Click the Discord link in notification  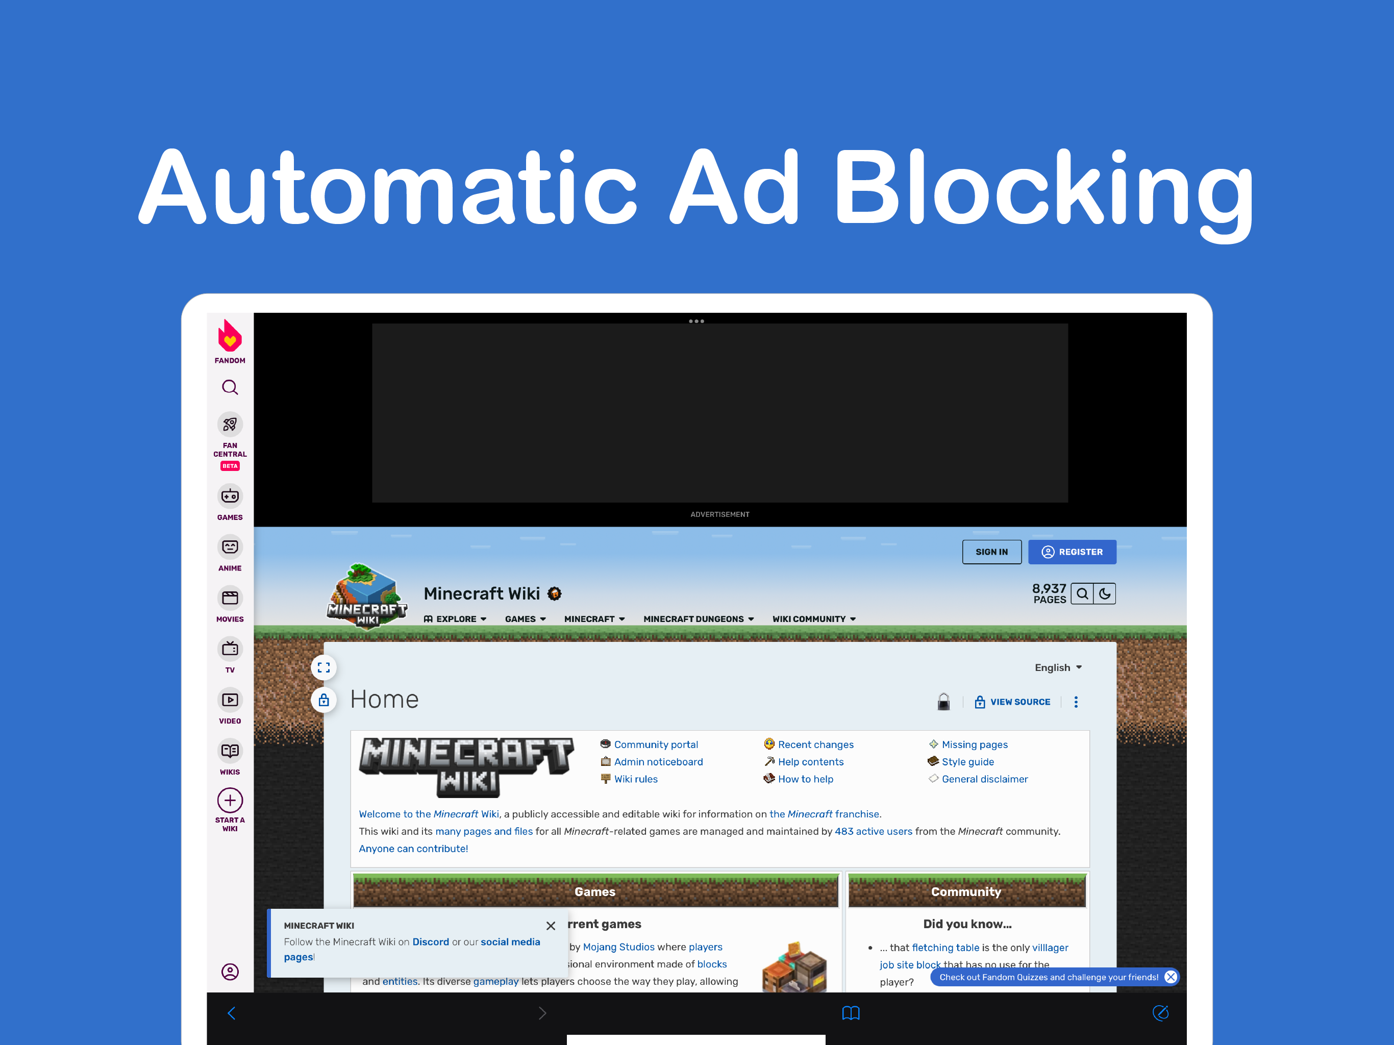pyautogui.click(x=431, y=941)
